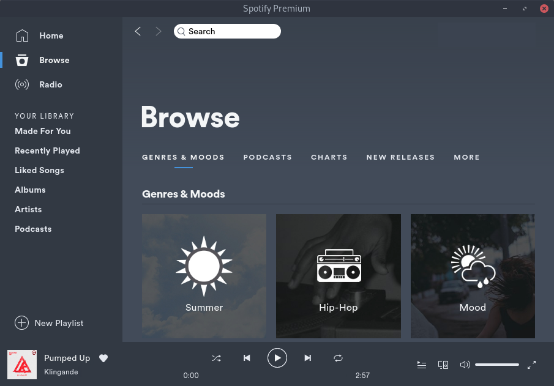Close the Spotify Premium window
The width and height of the screenshot is (554, 386).
tap(544, 9)
